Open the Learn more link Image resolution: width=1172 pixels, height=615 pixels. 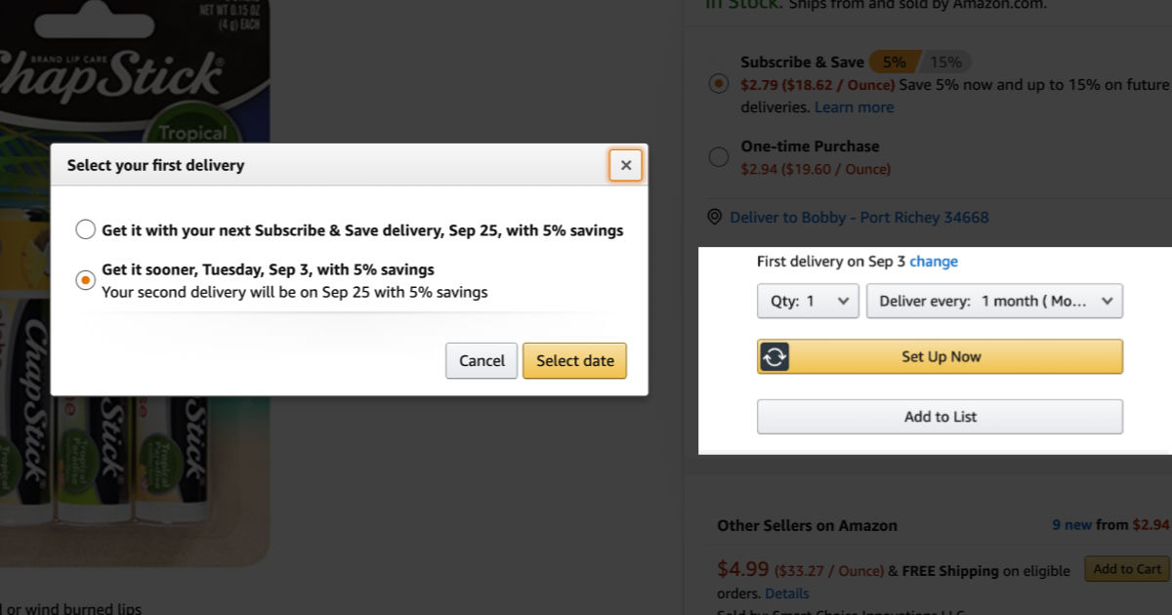[854, 107]
